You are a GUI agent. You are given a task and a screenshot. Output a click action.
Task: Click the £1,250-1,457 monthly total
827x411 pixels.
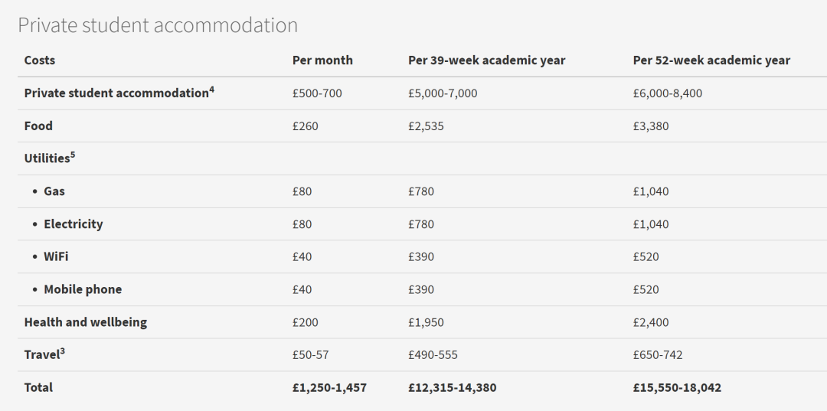click(329, 388)
